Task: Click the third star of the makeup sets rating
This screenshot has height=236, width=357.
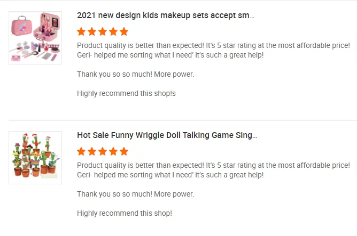Action: click(103, 31)
